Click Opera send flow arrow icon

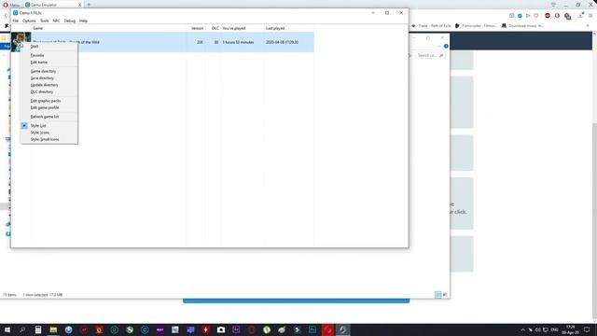pyautogui.click(x=528, y=16)
